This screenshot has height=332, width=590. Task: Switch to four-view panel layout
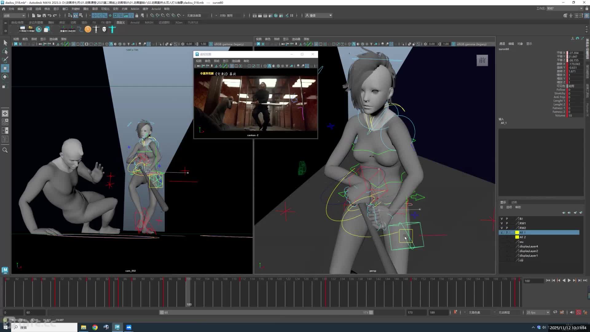[x=5, y=122]
